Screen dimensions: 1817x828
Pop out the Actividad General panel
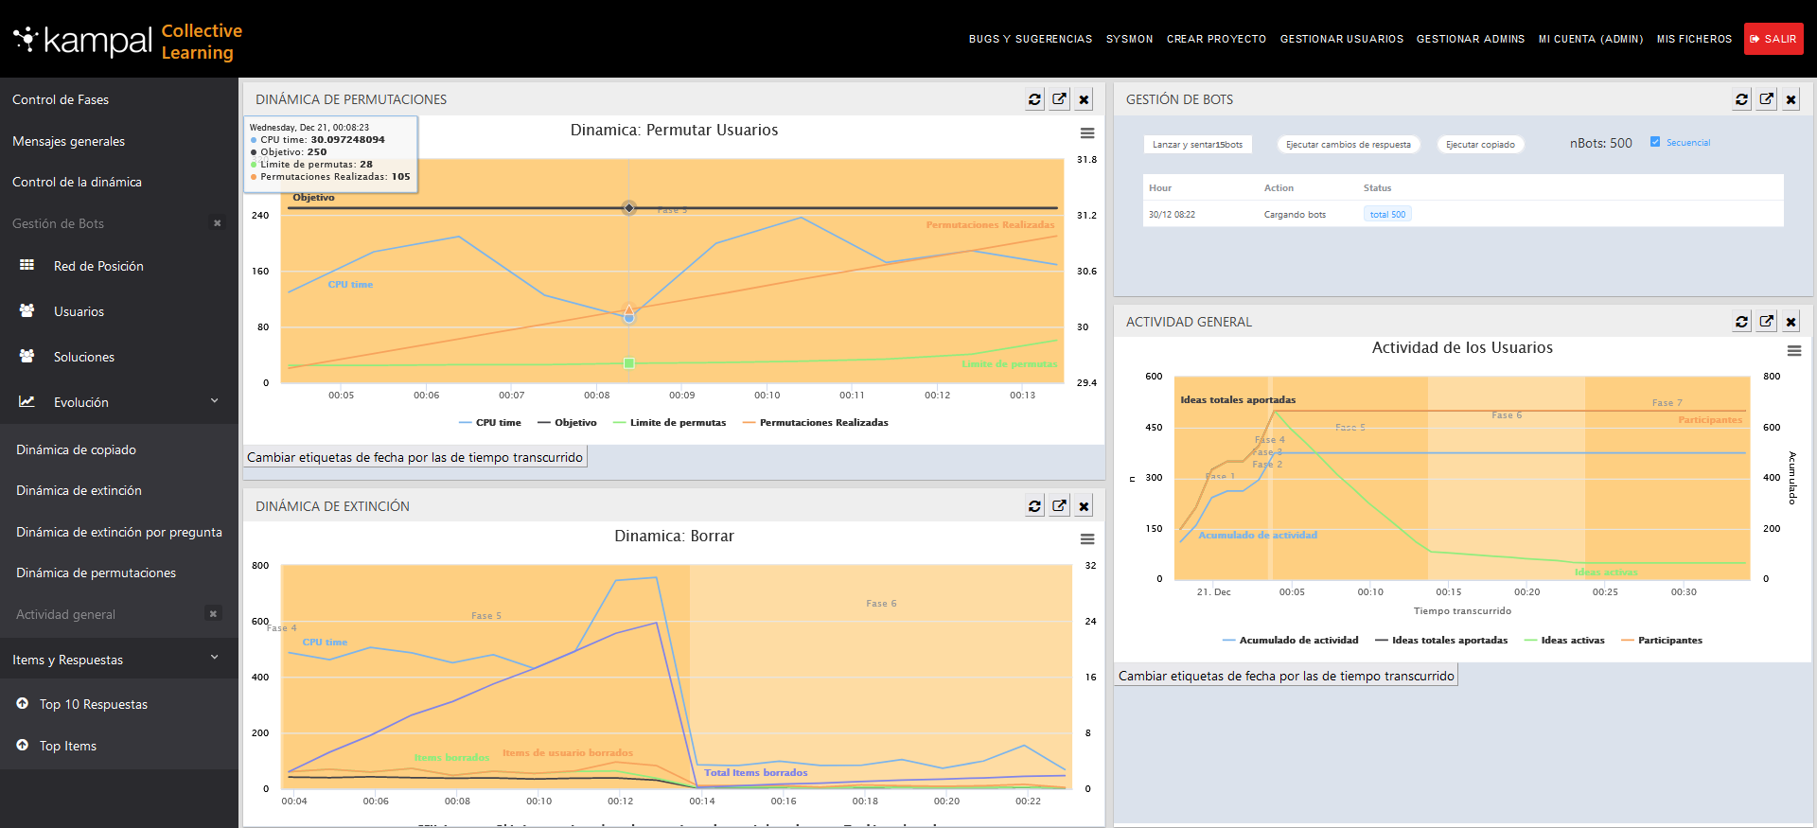[x=1766, y=322]
